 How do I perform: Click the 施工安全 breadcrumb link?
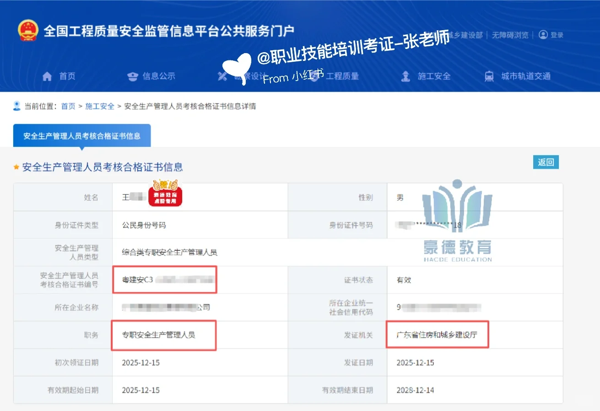click(x=100, y=106)
